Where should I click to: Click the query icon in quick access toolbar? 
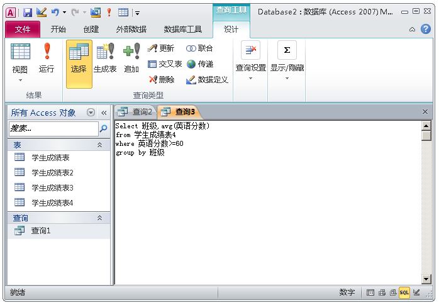(x=96, y=13)
